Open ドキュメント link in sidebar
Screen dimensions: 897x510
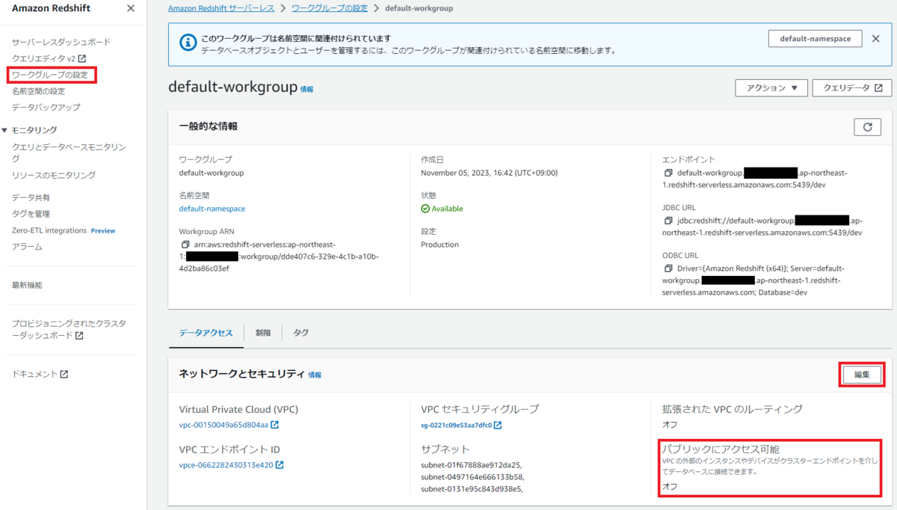point(35,374)
